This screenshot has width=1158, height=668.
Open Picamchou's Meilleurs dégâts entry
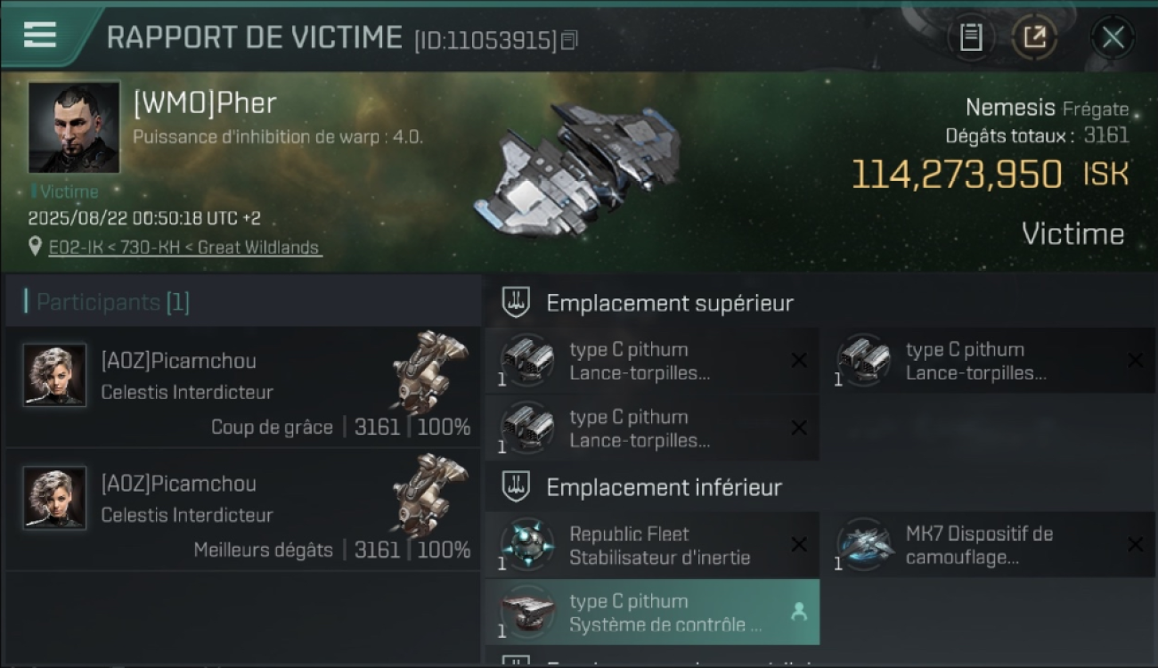coord(242,509)
